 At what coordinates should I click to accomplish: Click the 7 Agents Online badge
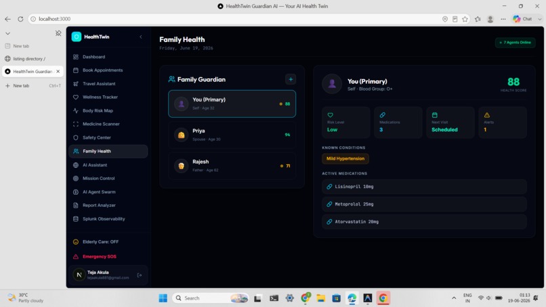pyautogui.click(x=515, y=43)
